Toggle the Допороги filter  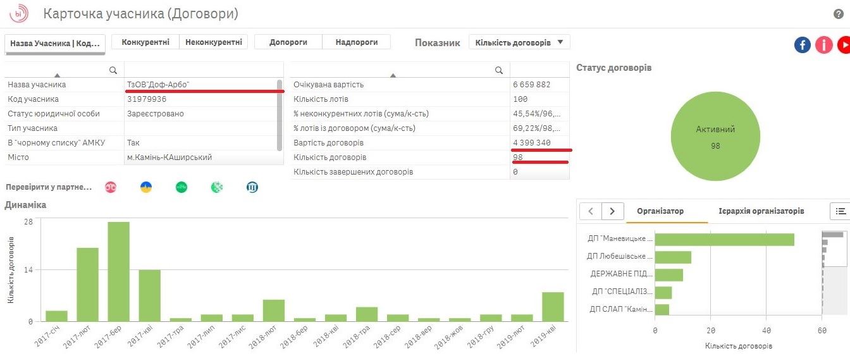coord(288,42)
